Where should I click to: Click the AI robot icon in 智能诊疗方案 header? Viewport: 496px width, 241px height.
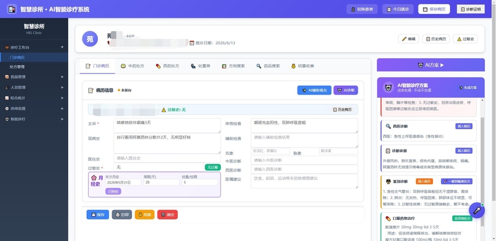(x=388, y=87)
